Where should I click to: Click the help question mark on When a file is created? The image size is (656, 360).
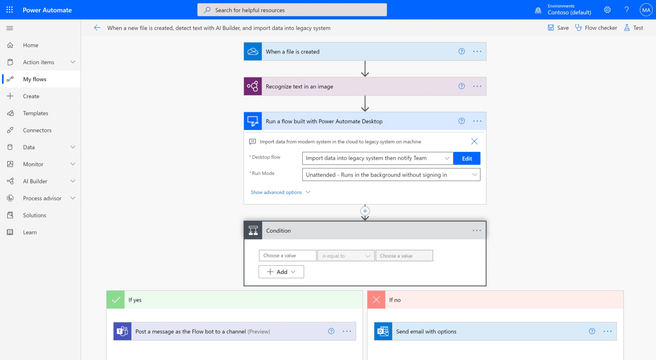point(462,51)
